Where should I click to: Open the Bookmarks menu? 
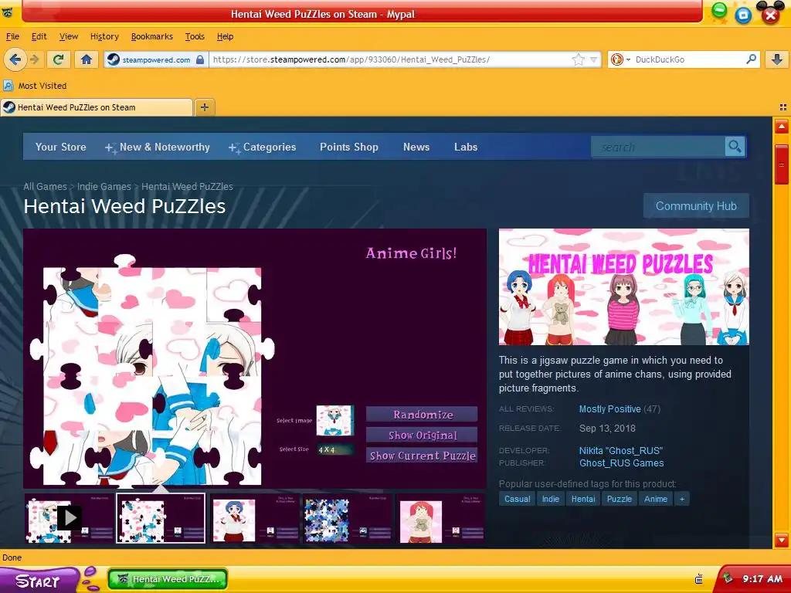[x=152, y=36]
